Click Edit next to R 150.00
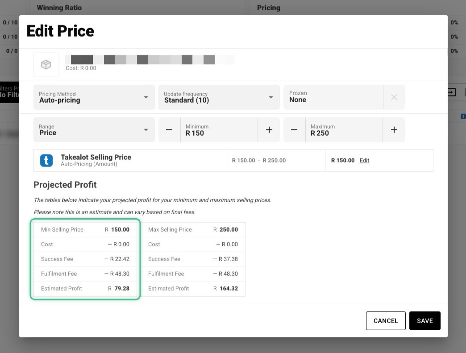Screen dimensions: 466x353 [365, 160]
